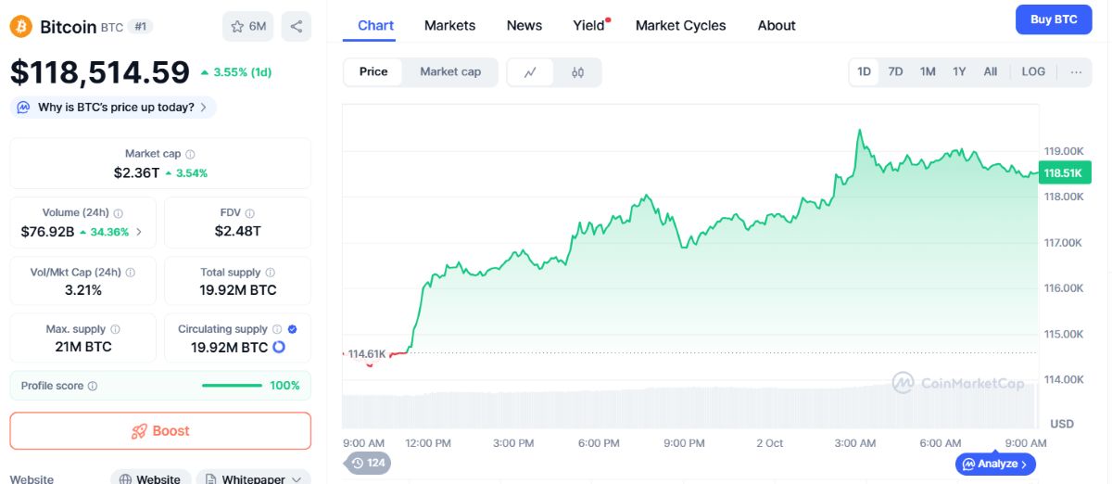Click the circulating supply progress ring icon
The height and width of the screenshot is (484, 1112).
[278, 347]
